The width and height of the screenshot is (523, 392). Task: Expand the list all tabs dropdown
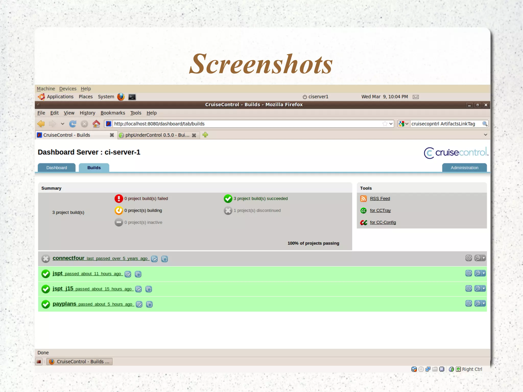point(485,135)
